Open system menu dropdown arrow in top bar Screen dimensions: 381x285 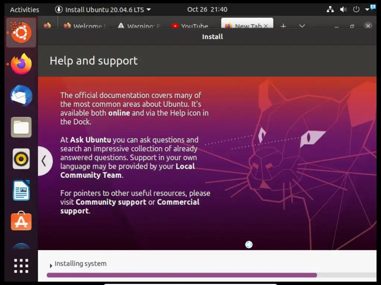(x=367, y=9)
